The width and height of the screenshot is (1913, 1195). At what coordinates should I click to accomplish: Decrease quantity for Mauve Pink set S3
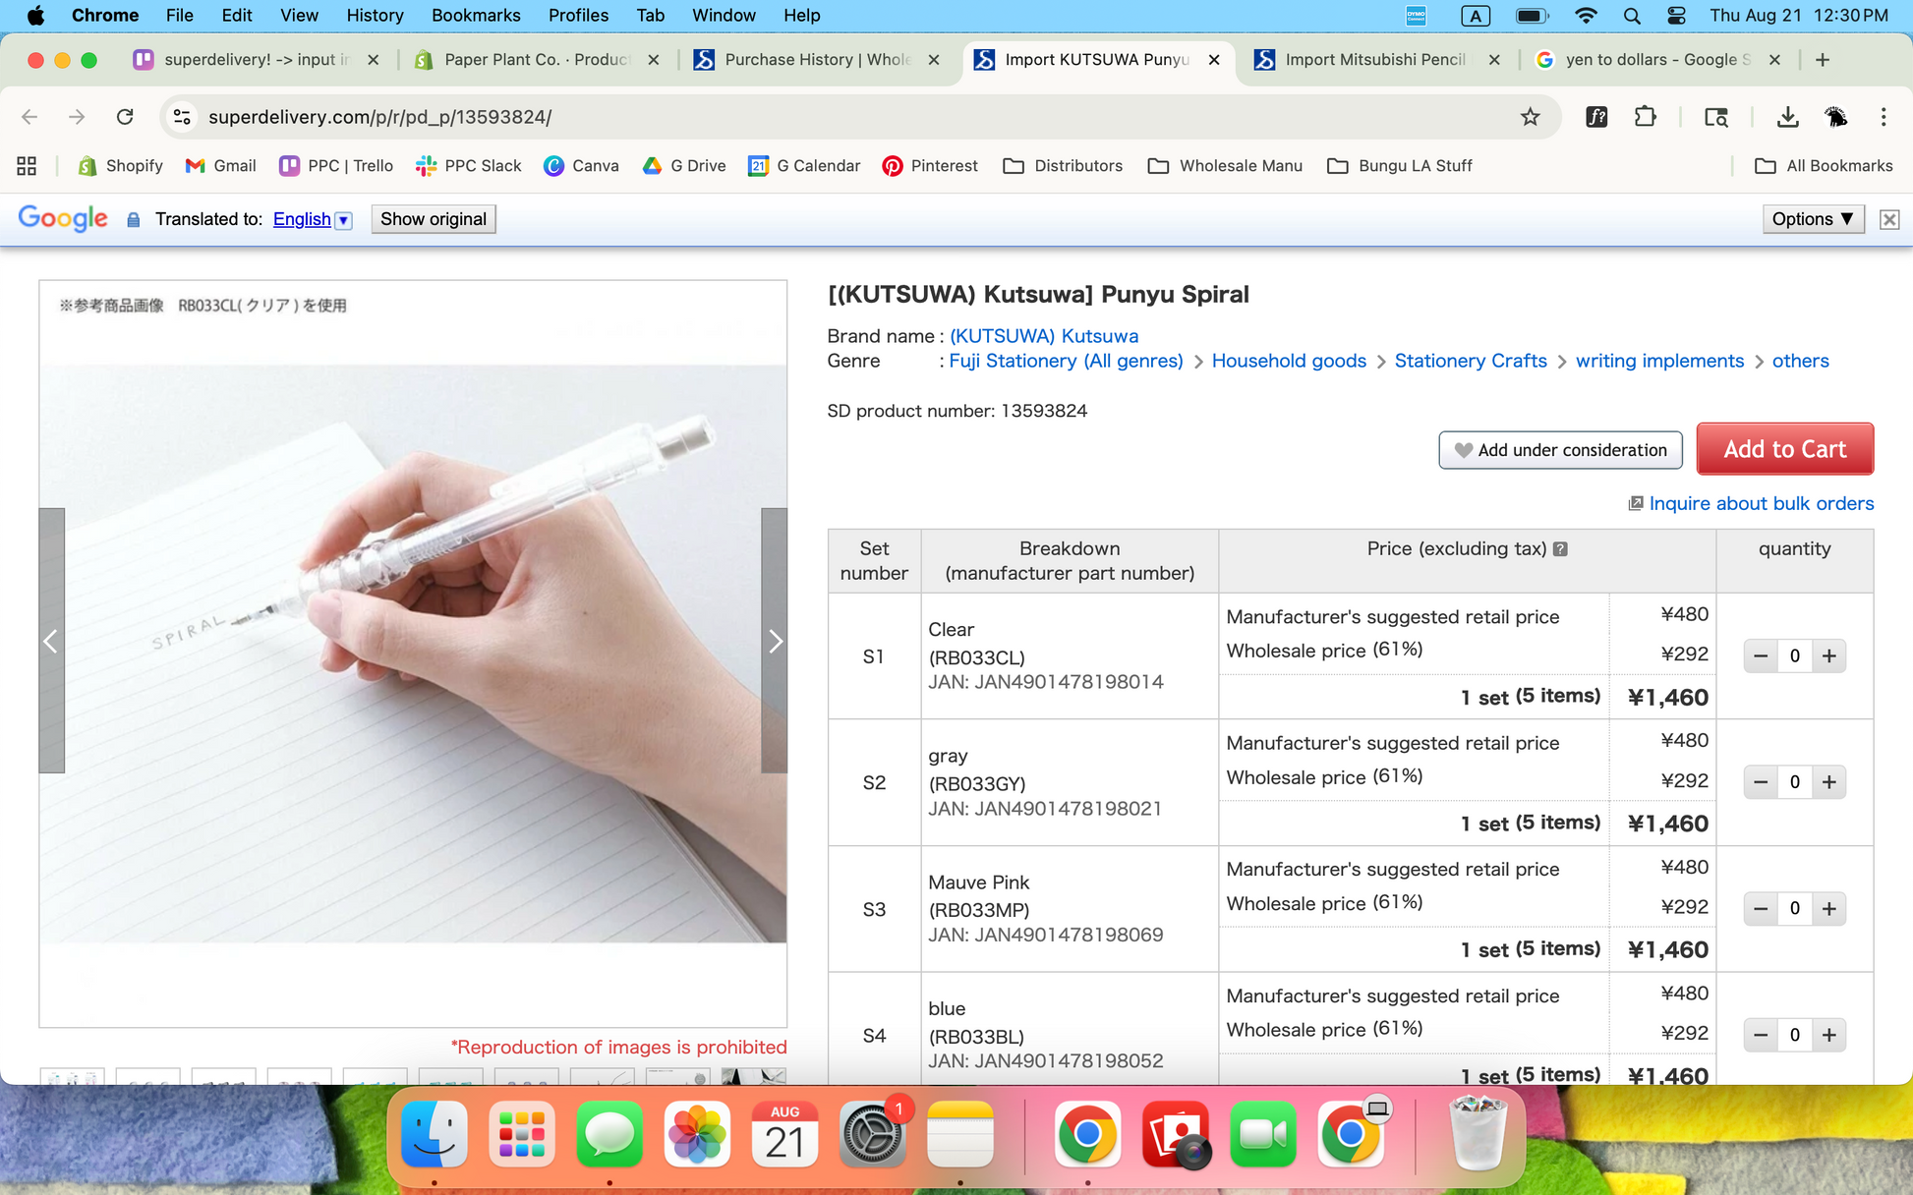coord(1761,909)
